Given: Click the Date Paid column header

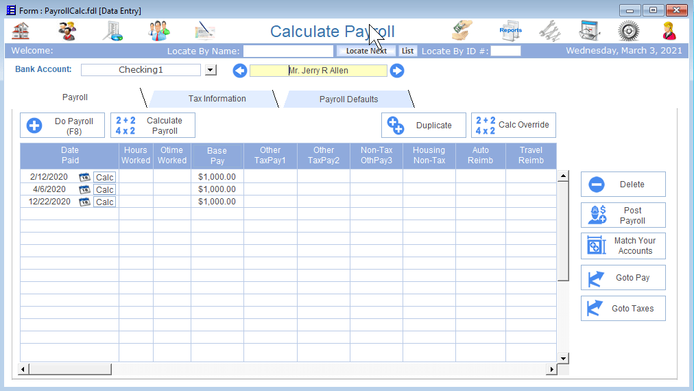Looking at the screenshot, I should [x=69, y=156].
